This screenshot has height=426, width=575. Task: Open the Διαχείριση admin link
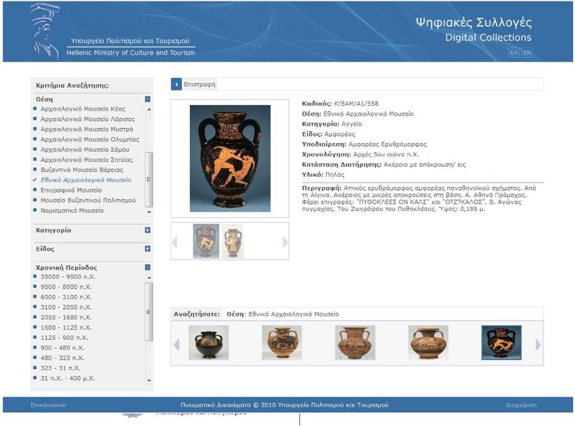520,405
